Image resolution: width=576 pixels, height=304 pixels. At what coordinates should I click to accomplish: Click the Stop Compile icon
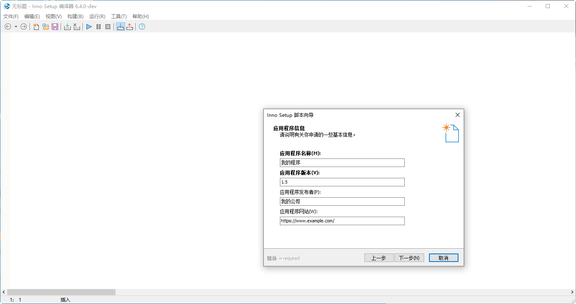[77, 27]
